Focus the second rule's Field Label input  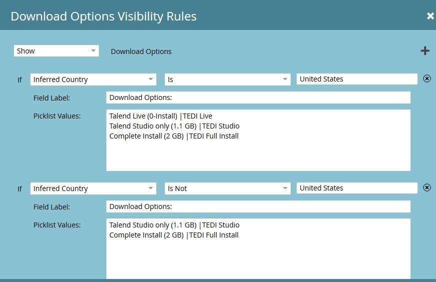[x=258, y=206]
